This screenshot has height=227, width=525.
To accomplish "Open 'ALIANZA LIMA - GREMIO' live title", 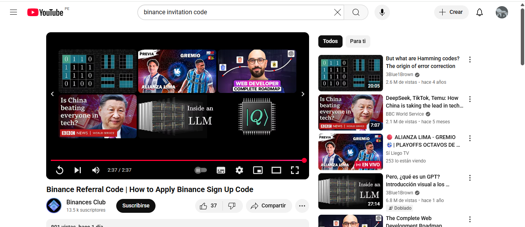I will (423, 141).
